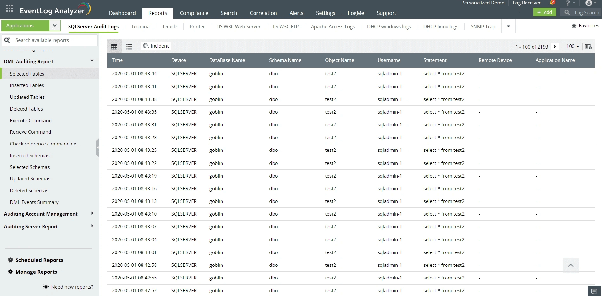Click the Log Search magnifier icon
The height and width of the screenshot is (296, 602).
tap(567, 12)
